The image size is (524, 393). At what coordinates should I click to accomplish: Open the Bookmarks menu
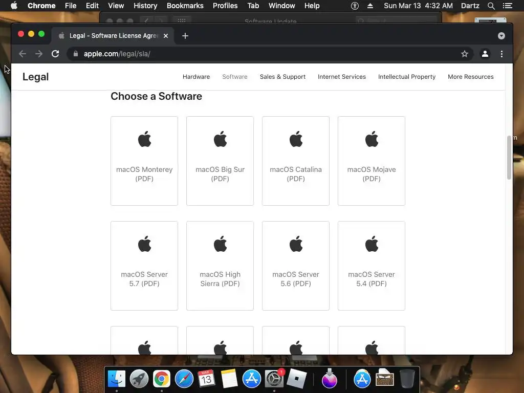[x=185, y=6]
